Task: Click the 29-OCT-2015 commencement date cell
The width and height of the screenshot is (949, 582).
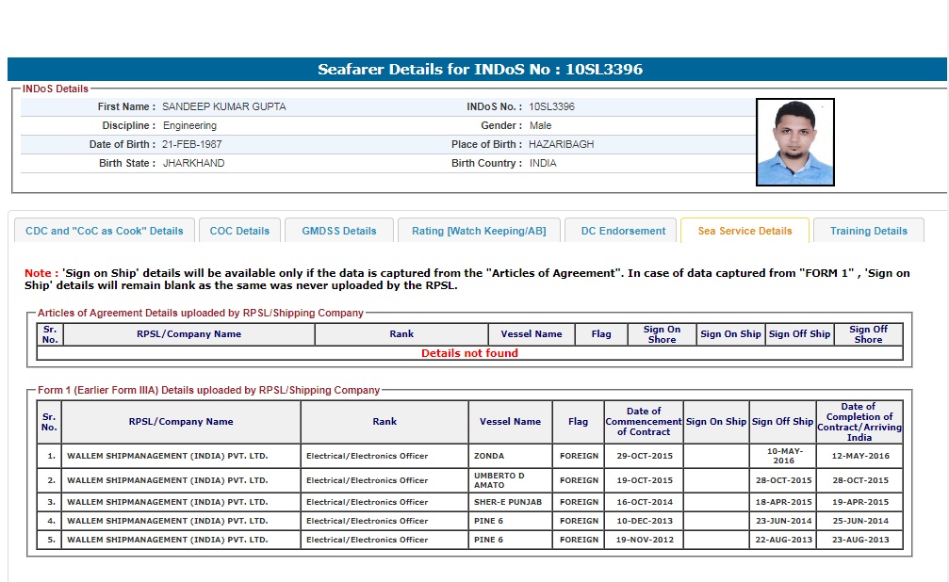Action: tap(643, 456)
